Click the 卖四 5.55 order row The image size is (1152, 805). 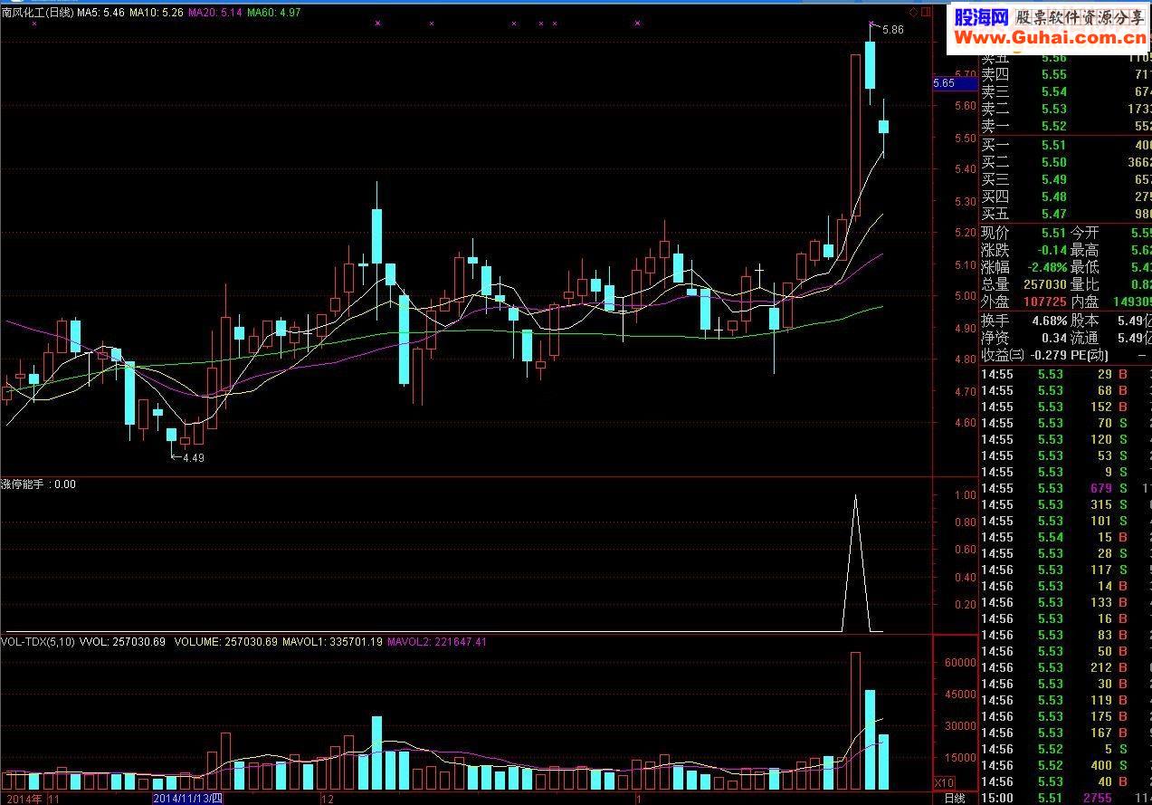pos(1065,75)
